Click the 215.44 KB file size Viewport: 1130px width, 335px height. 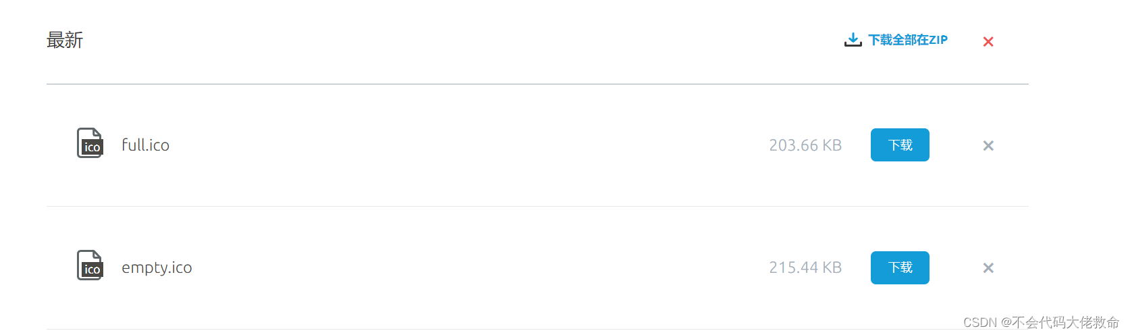coord(805,268)
